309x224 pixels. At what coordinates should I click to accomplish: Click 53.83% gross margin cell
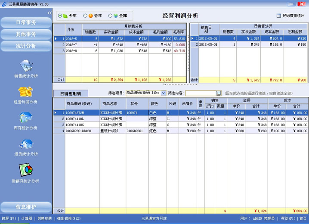[179, 39]
